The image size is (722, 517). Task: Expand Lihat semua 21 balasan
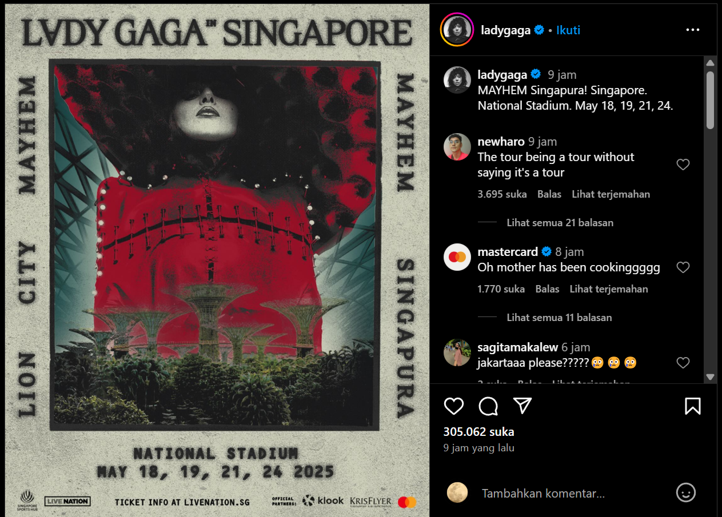point(560,223)
